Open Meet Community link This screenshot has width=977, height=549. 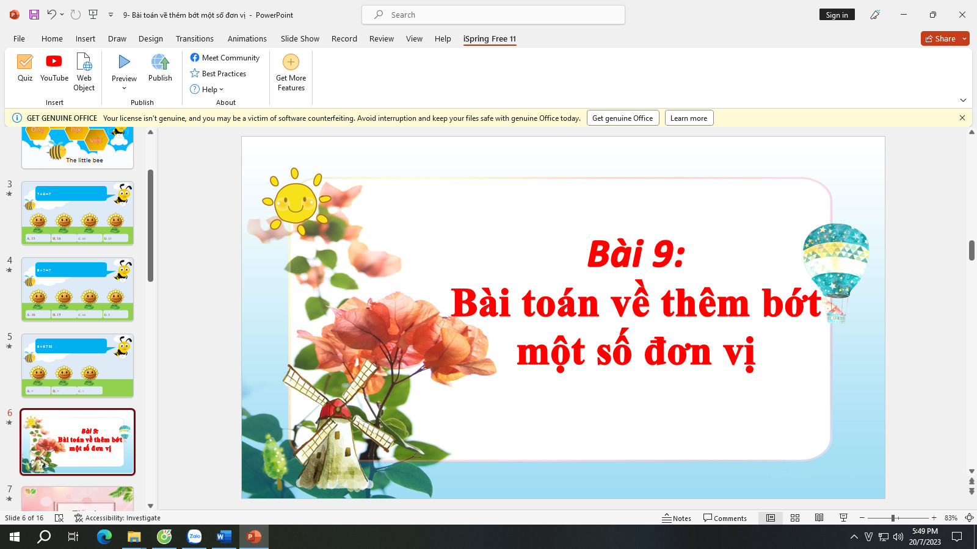(225, 57)
